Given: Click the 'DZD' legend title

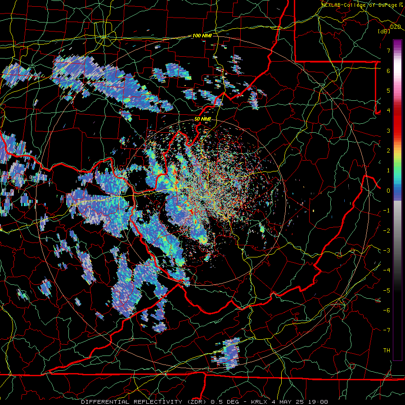Looking at the screenshot, I should coord(396,27).
